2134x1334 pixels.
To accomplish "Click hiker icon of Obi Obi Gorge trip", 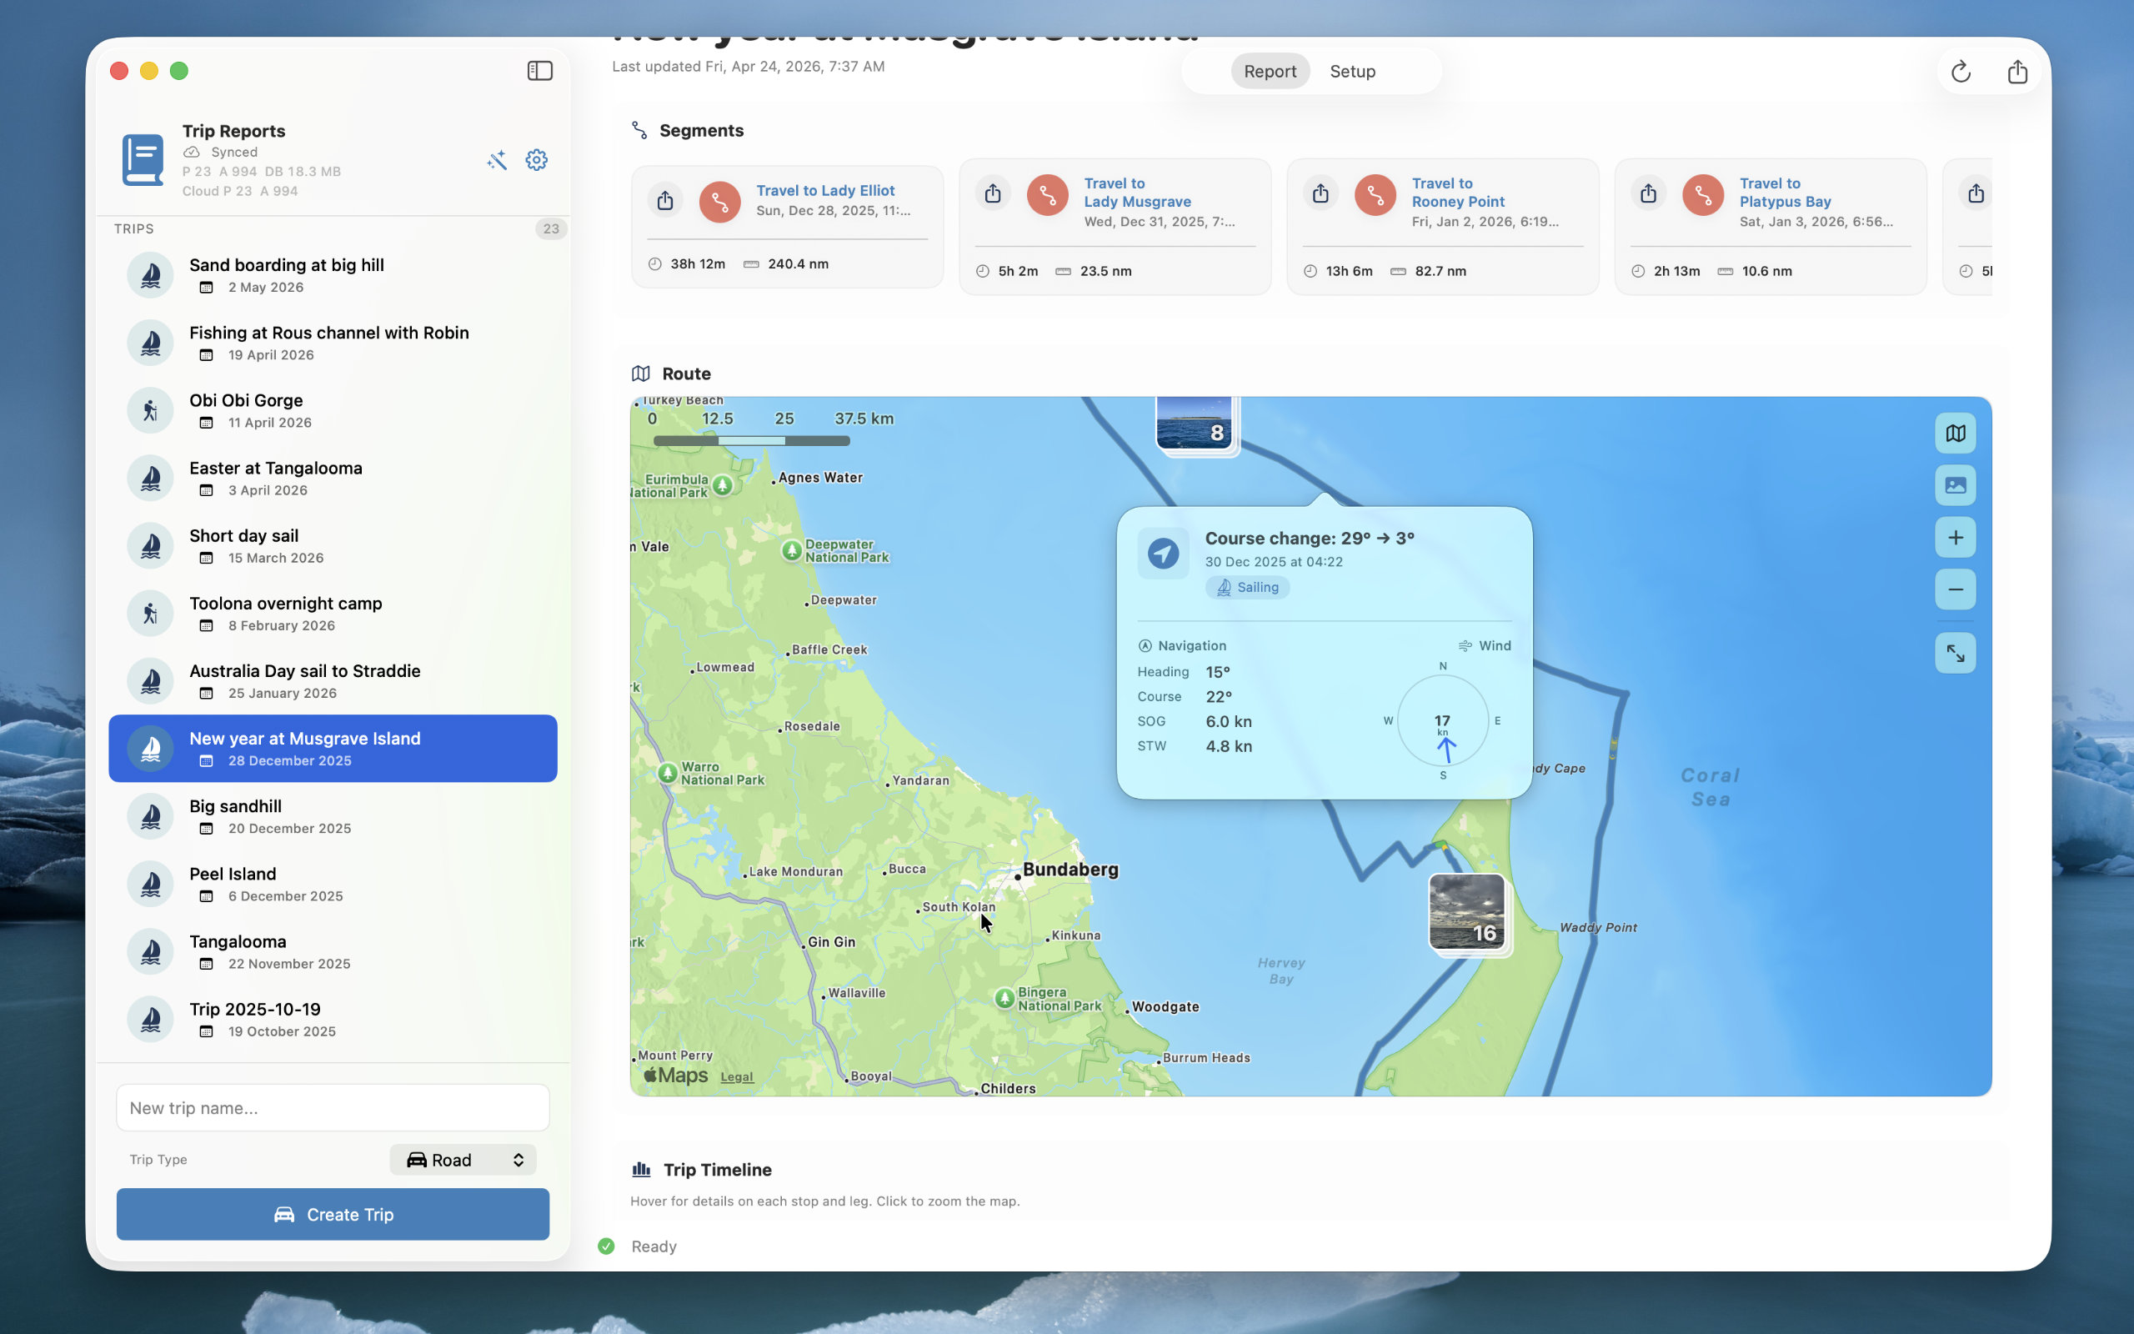I will point(151,410).
